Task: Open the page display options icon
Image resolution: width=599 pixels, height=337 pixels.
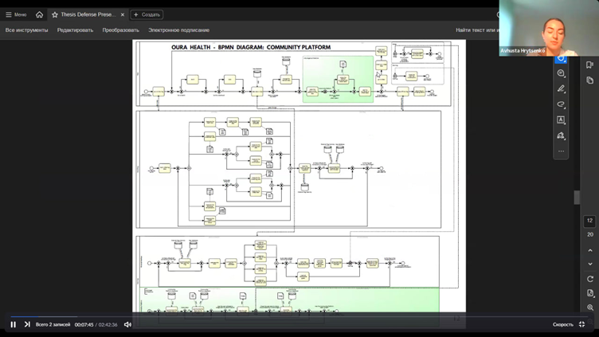Action: pos(590,293)
